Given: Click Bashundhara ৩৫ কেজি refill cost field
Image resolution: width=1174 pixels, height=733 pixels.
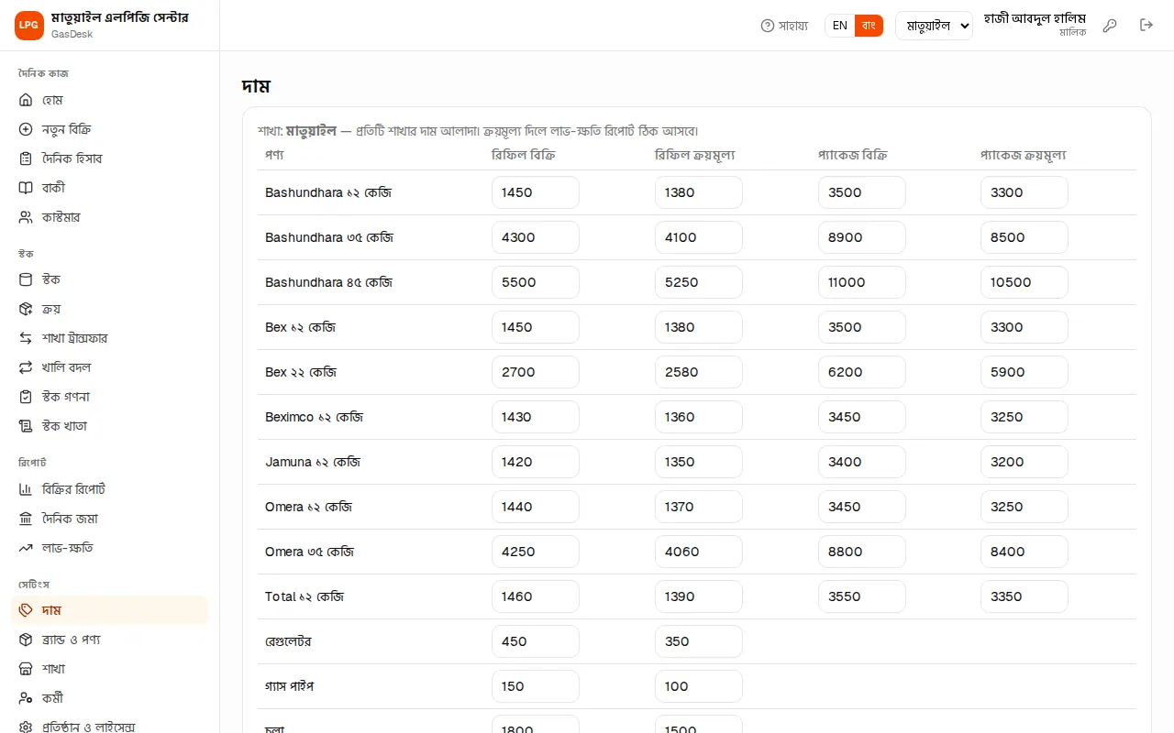Looking at the screenshot, I should pos(699,237).
